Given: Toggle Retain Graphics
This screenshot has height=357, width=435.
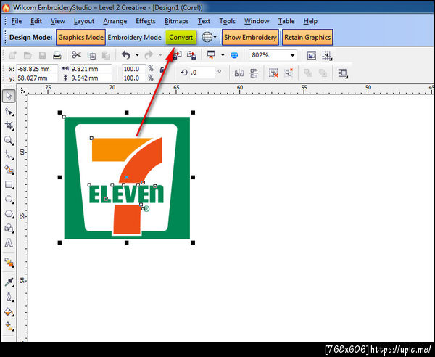Looking at the screenshot, I should point(307,37).
